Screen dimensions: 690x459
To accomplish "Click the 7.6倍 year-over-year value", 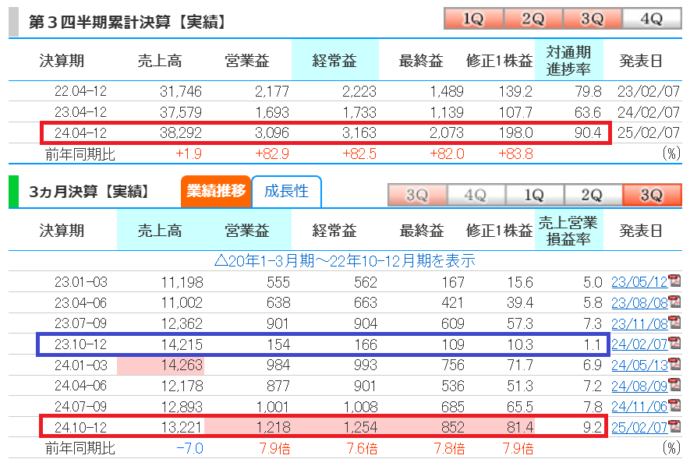I will (x=362, y=448).
